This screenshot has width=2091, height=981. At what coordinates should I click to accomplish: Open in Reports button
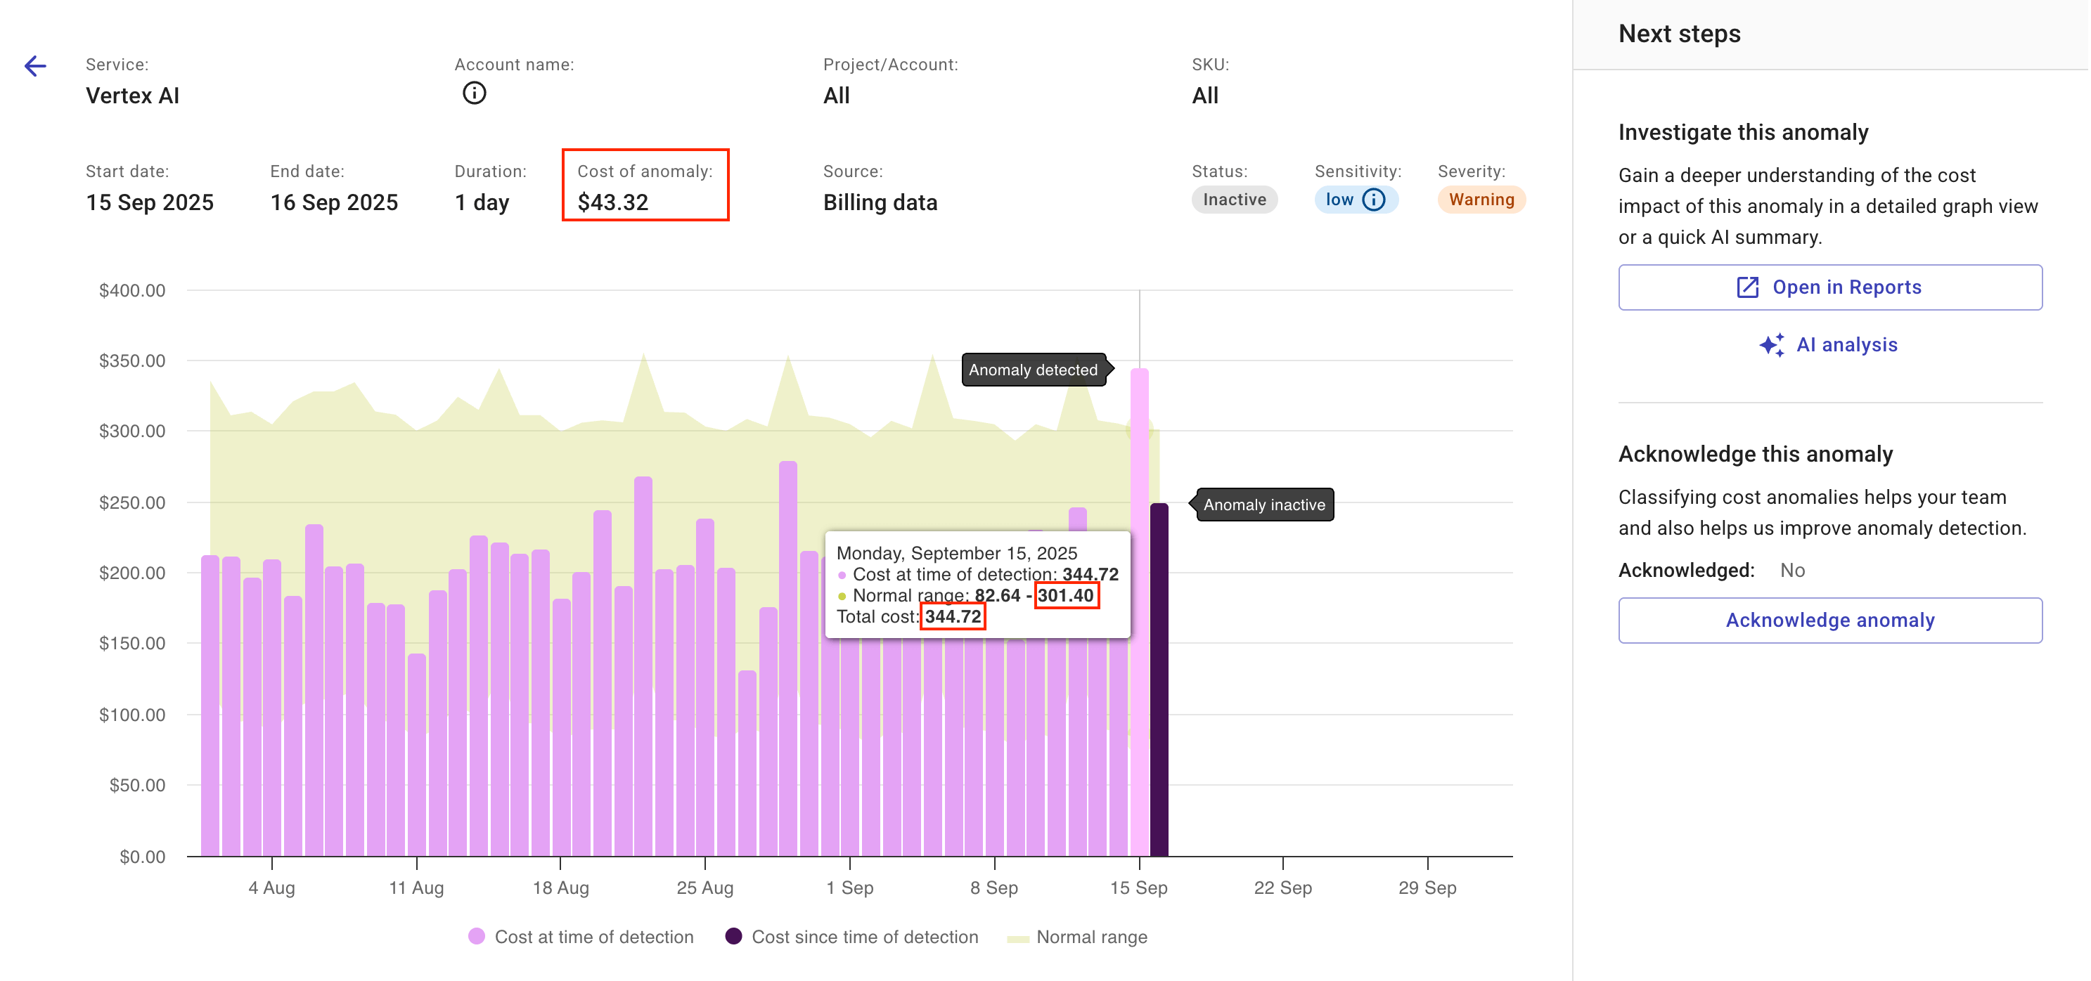point(1829,287)
